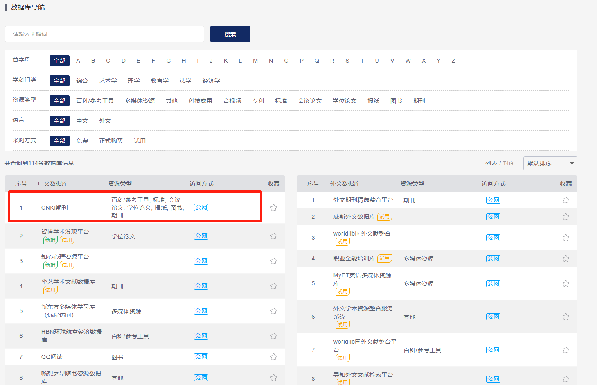Viewport: 597px width, 385px height.
Task: Filter by initial letter C
Action: (108, 61)
